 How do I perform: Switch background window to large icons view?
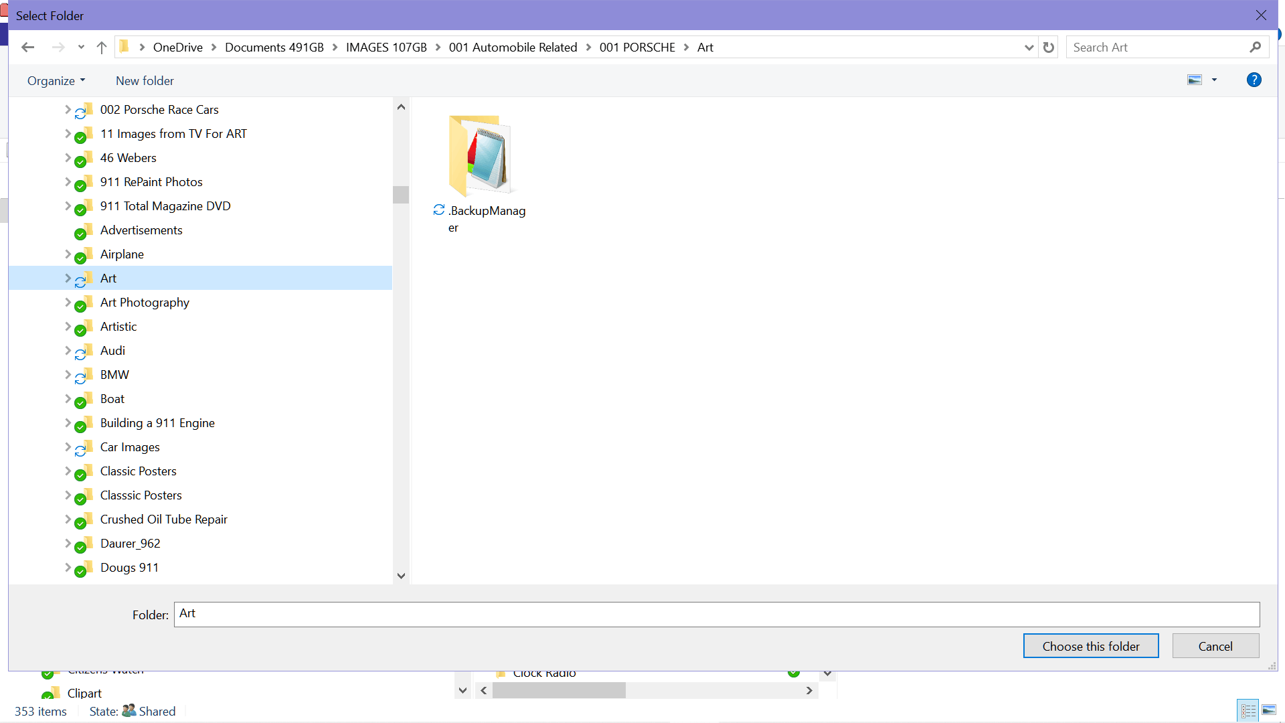(x=1269, y=710)
